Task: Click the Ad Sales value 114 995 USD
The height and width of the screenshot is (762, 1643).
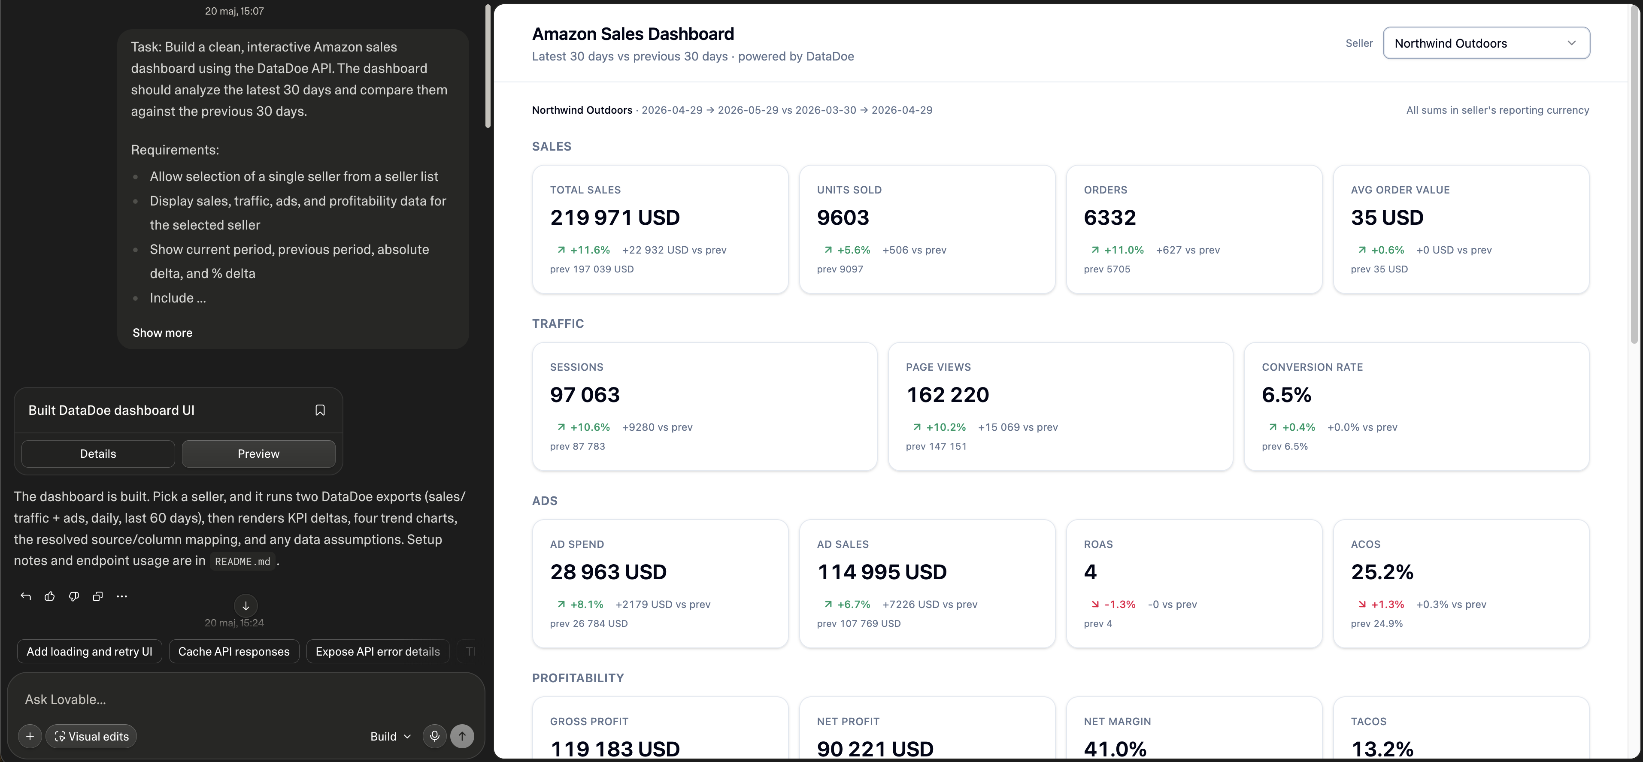Action: 882,572
